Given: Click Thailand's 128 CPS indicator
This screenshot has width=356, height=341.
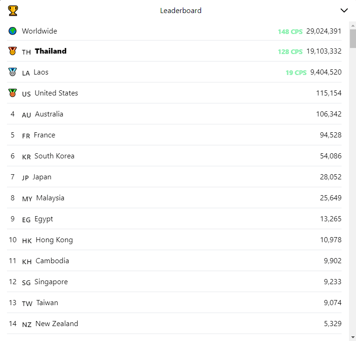Looking at the screenshot, I should click(x=290, y=52).
